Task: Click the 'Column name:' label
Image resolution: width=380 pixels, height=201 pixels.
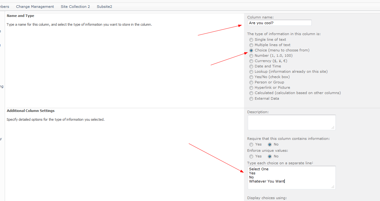Action: 260,17
